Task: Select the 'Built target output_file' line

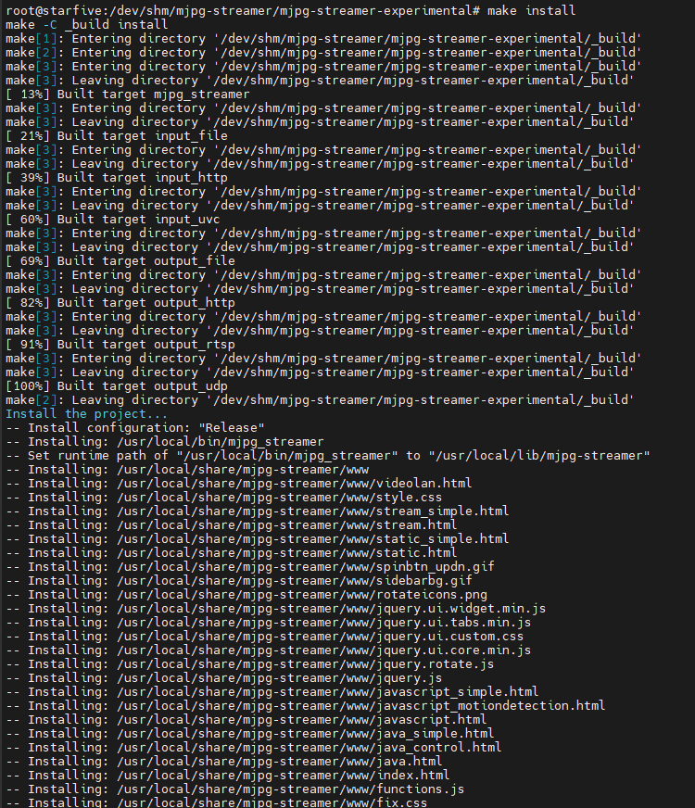Action: 120,260
